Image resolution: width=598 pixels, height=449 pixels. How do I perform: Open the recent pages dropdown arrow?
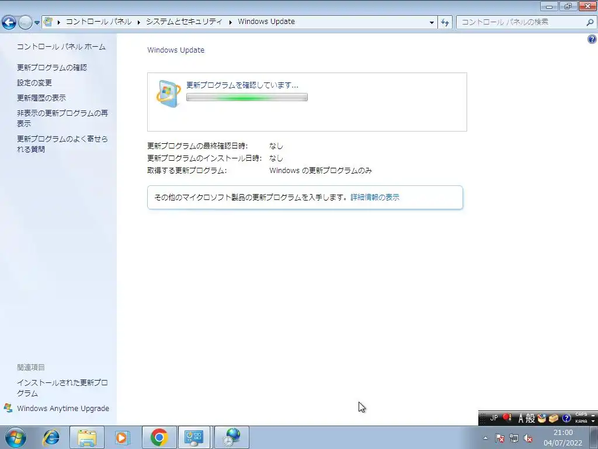(x=37, y=23)
